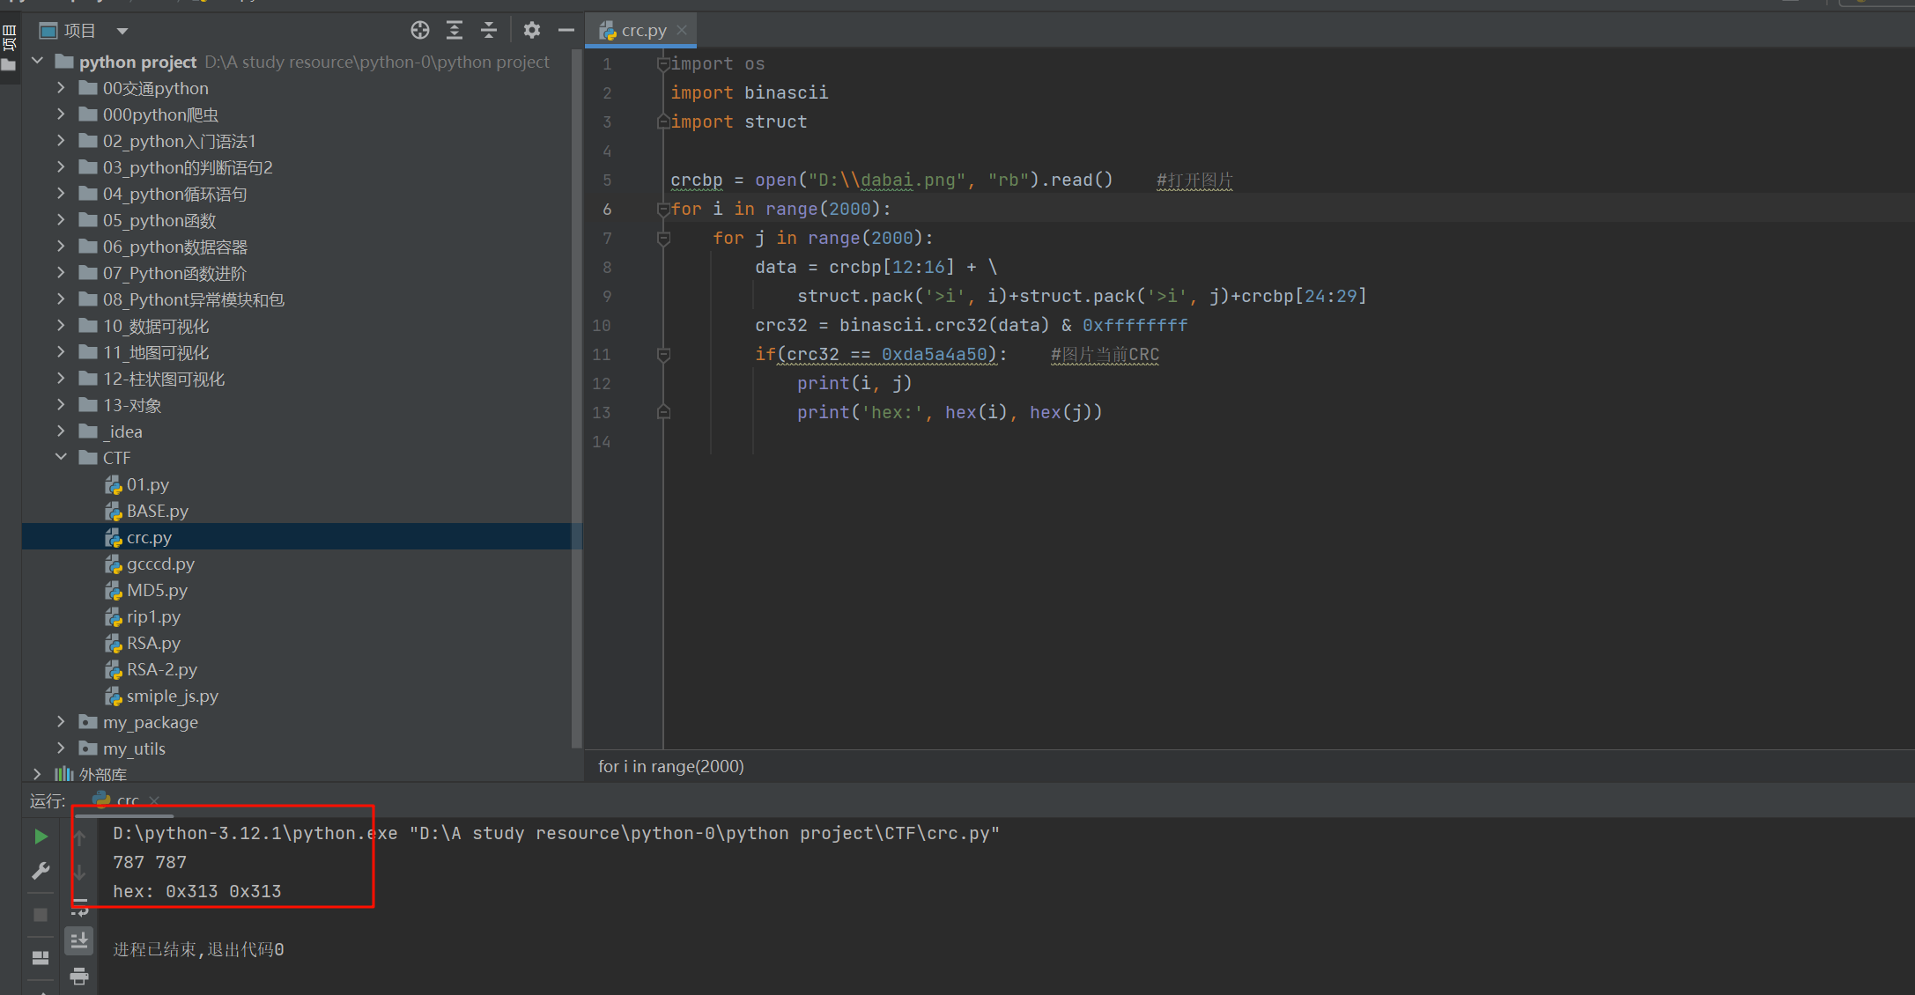Toggle soft-wrap in run console
Screen dimensions: 1915x995
[79, 907]
